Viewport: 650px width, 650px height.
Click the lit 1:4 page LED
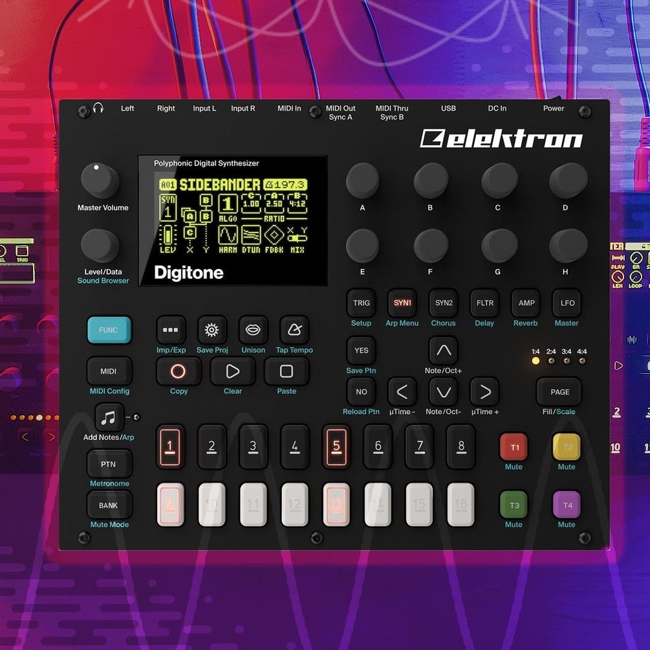tap(536, 361)
